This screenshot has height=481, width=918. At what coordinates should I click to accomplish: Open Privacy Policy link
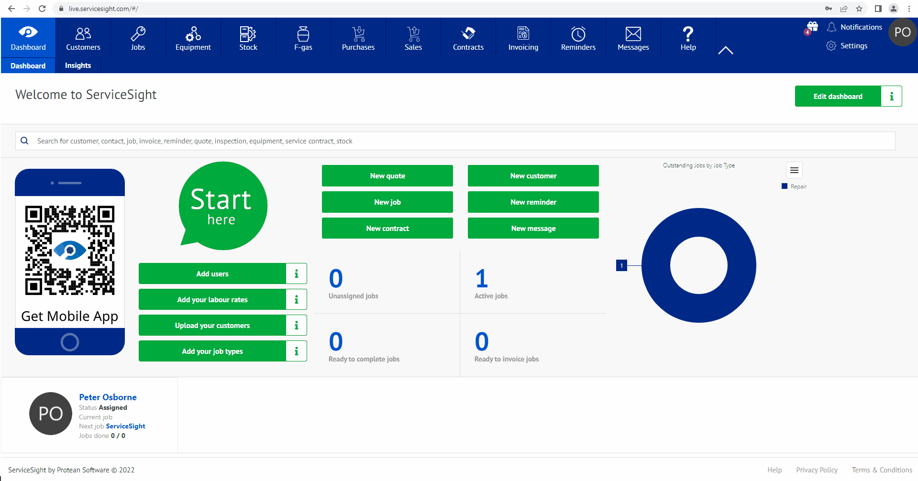[817, 470]
